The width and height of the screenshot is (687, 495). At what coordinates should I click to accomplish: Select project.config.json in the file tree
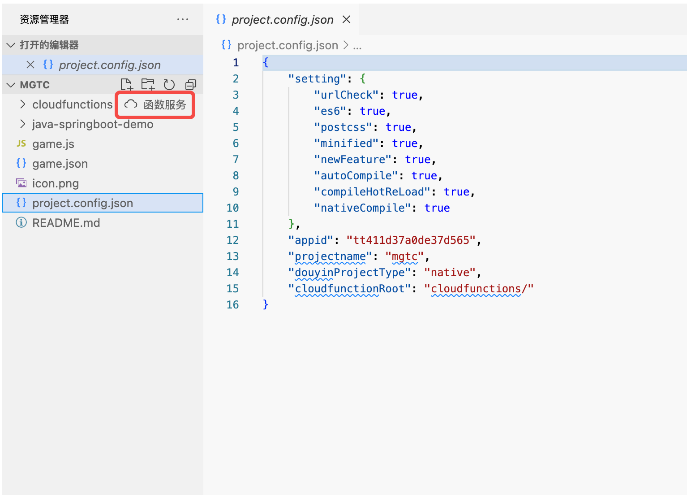[x=82, y=203]
